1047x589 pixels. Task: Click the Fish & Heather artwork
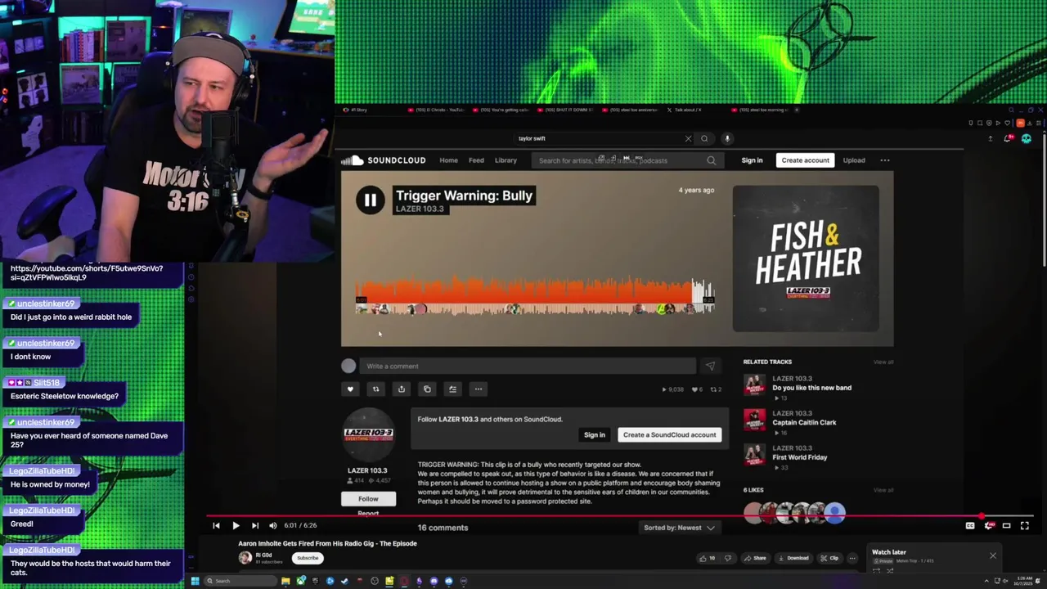806,259
